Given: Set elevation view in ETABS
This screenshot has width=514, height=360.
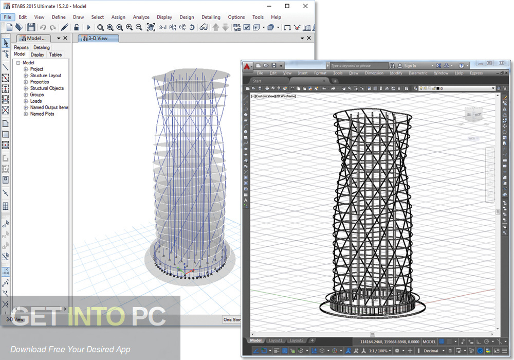Looking at the screenshot, I should 182,28.
